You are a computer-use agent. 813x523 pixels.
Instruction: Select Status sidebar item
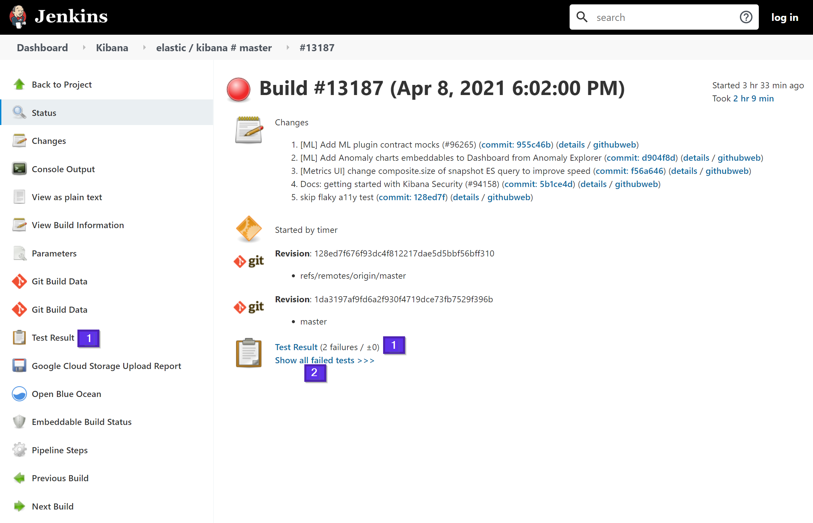tap(44, 113)
